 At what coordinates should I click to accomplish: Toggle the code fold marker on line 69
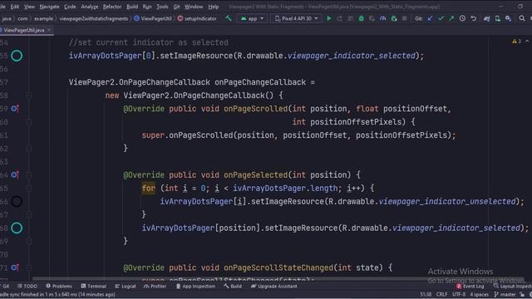point(29,241)
